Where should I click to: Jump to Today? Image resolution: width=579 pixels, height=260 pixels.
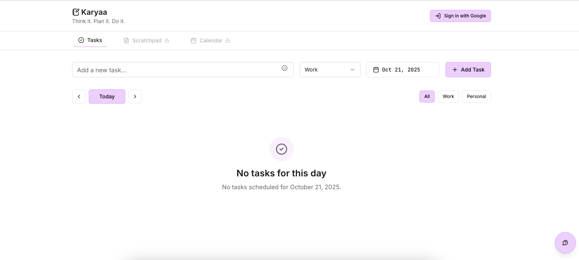tap(107, 97)
